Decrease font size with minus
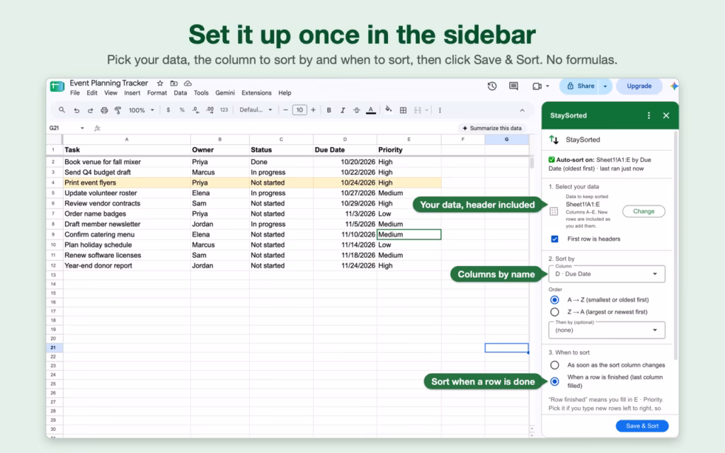 [285, 110]
